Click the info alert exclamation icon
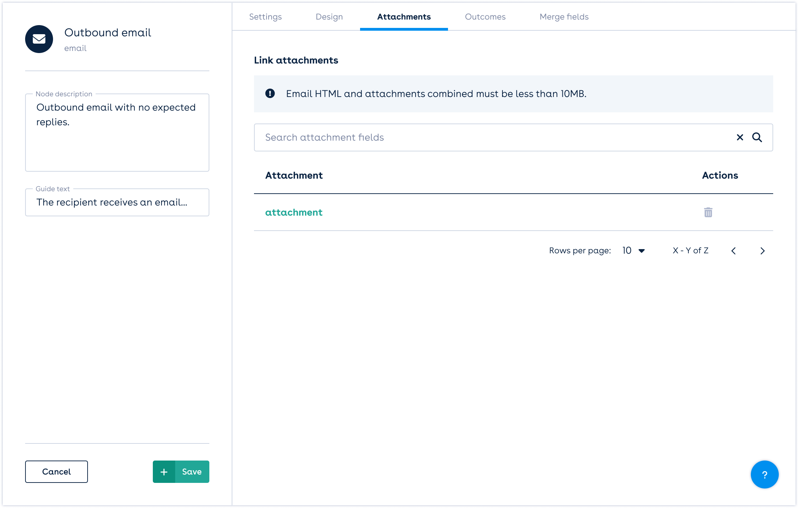This screenshot has height=508, width=799. coord(270,94)
